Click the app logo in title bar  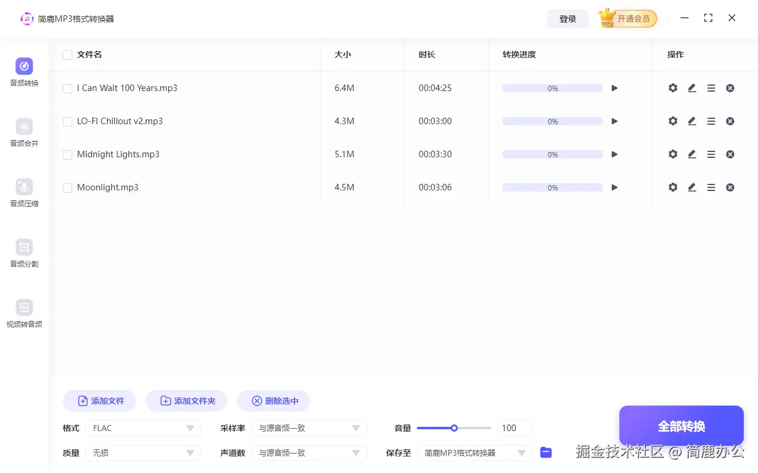click(27, 19)
